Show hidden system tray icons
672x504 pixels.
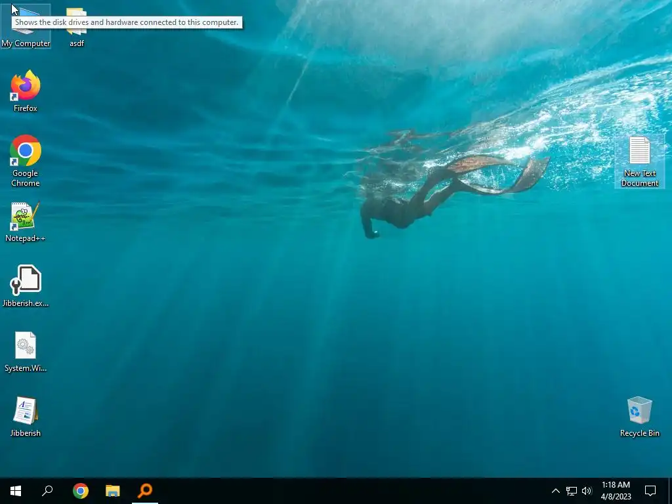555,491
